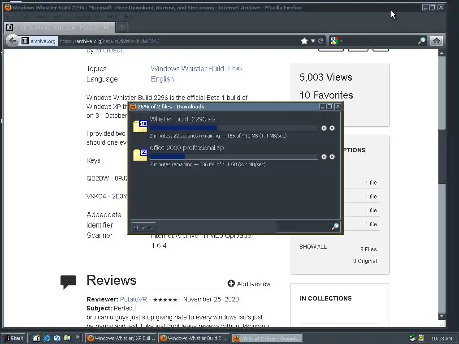Click the Firefox logo in the main title bar
Viewport: 459px width, 344px height.
(8, 7)
